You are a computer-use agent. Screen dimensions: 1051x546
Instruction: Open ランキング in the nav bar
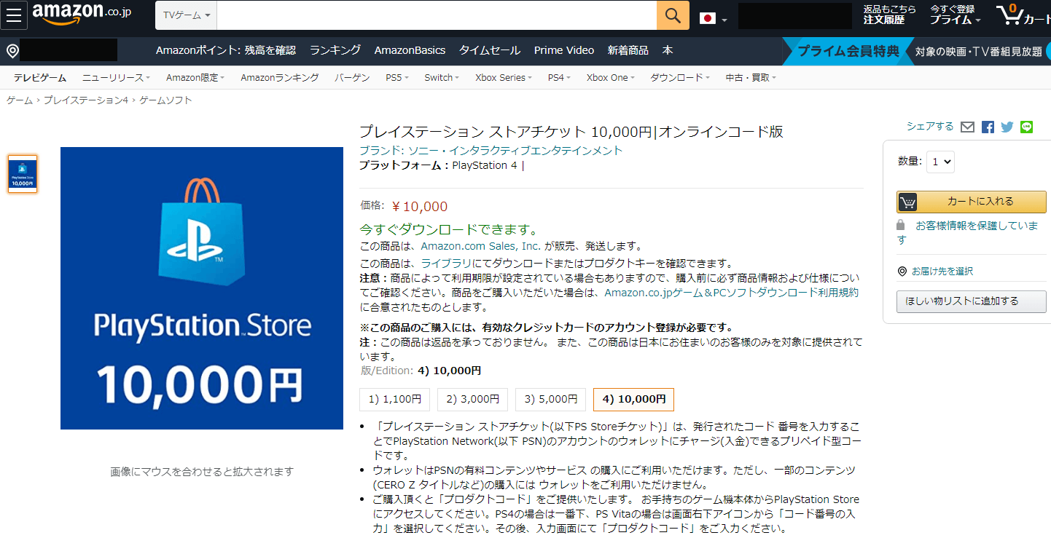tap(335, 50)
